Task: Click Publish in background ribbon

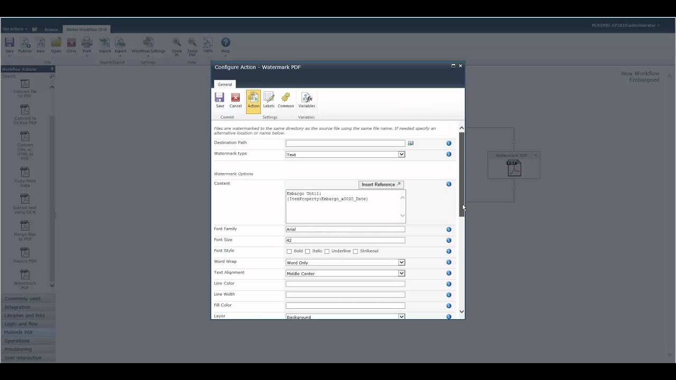Action: tap(25, 46)
